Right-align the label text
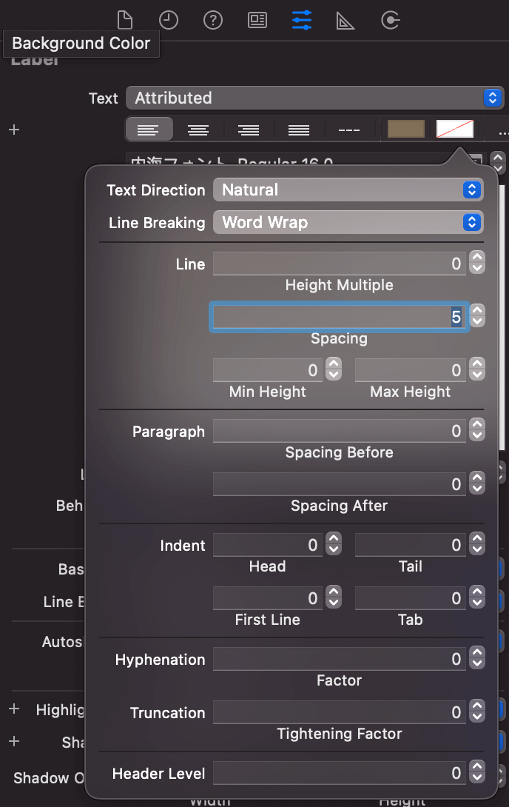 coord(249,130)
